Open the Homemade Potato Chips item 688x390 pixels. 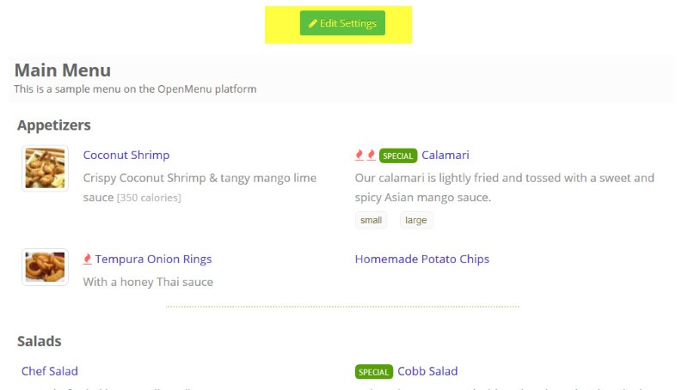(x=421, y=259)
